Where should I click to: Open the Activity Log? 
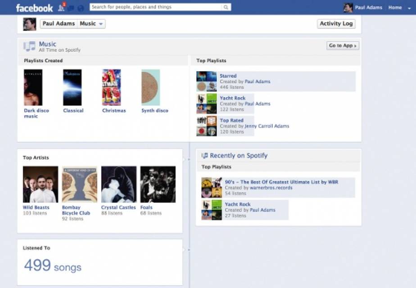(336, 23)
